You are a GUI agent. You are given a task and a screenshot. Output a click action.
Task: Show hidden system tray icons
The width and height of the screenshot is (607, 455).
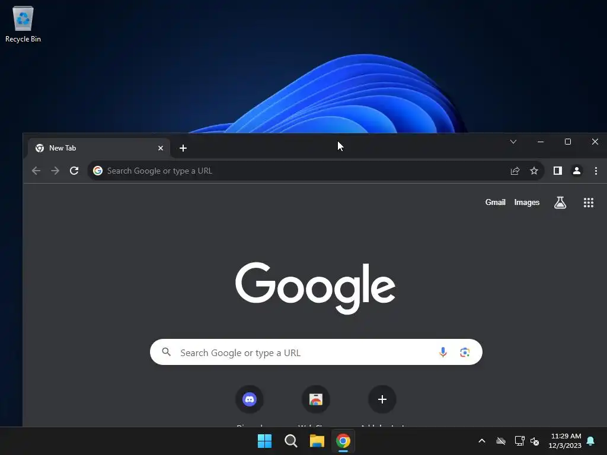pyautogui.click(x=482, y=441)
